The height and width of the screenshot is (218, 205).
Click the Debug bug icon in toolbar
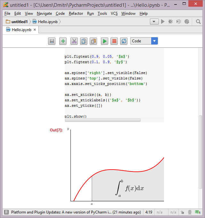tap(171, 22)
